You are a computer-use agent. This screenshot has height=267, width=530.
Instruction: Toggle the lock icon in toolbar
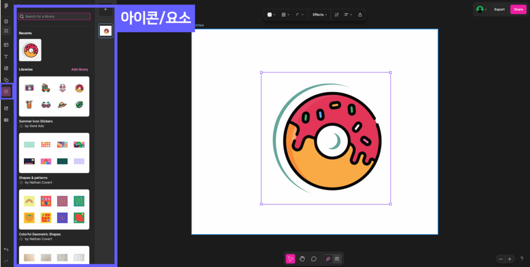[x=360, y=15]
